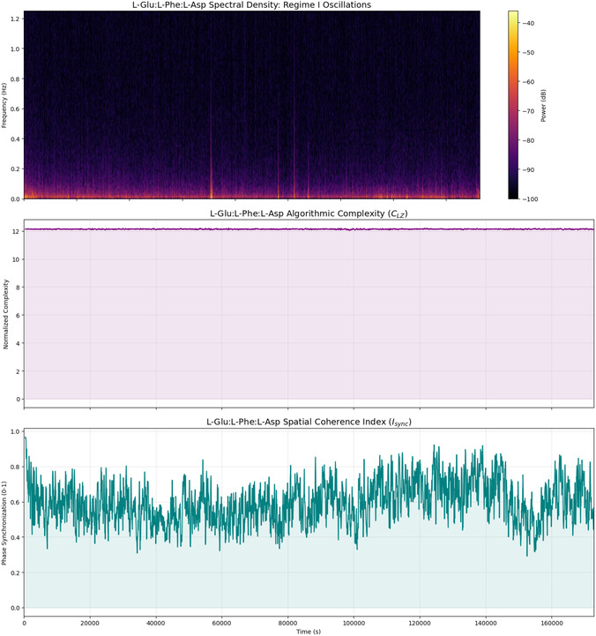Click the Power (dB) colorbar
Image resolution: width=596 pixels, height=636 pixels.
tap(513, 105)
